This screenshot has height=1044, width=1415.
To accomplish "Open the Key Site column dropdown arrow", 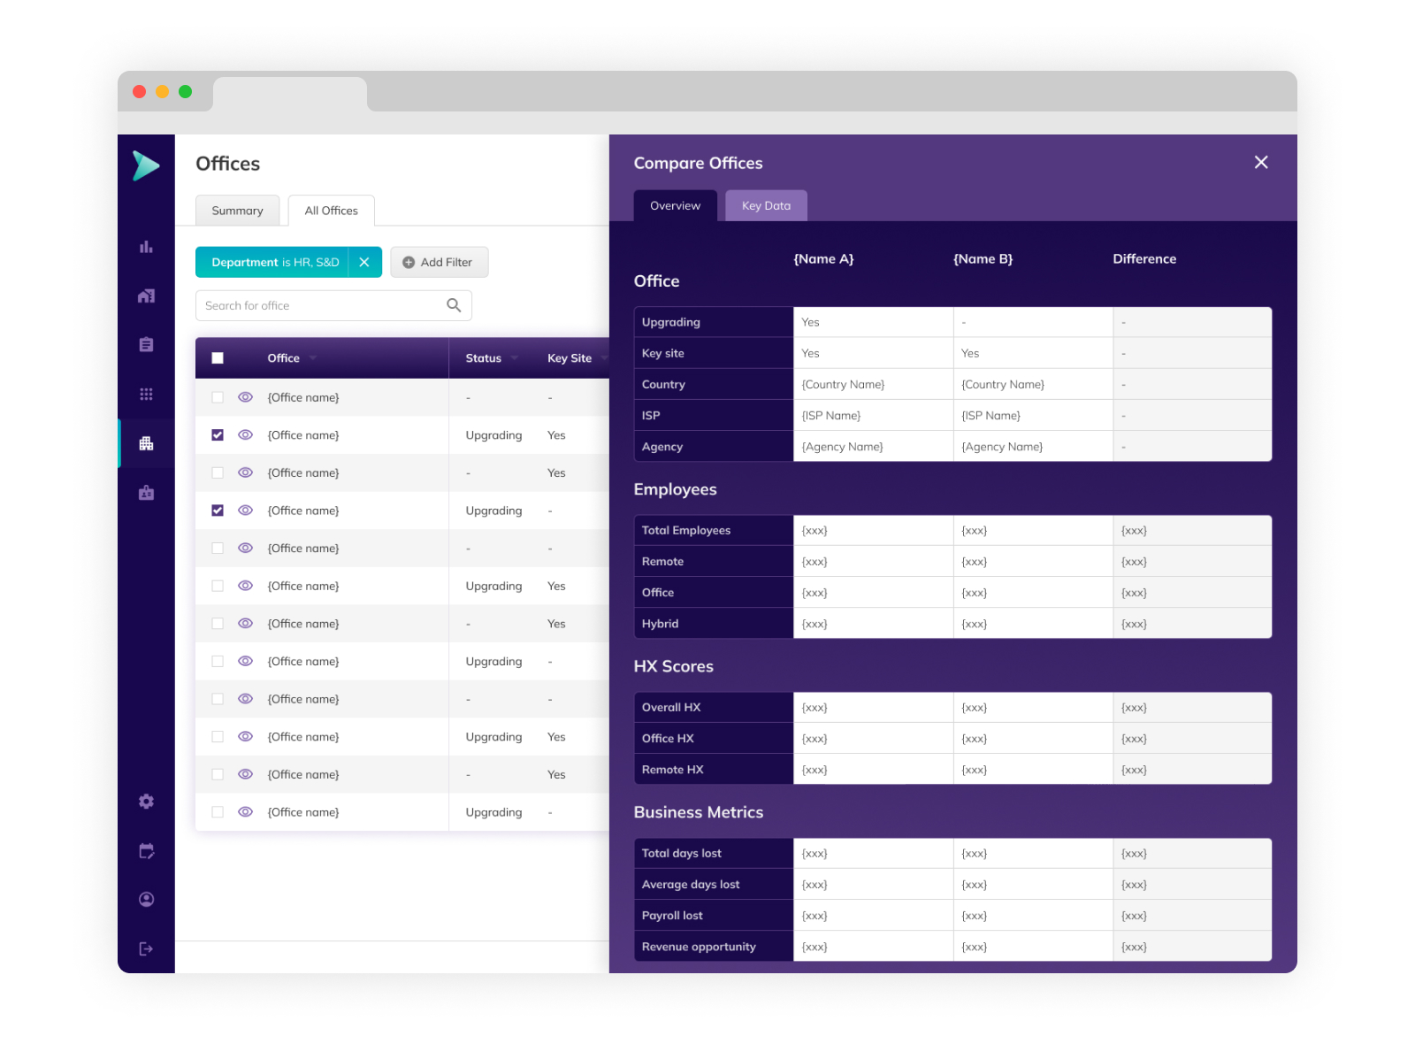I will click(604, 358).
